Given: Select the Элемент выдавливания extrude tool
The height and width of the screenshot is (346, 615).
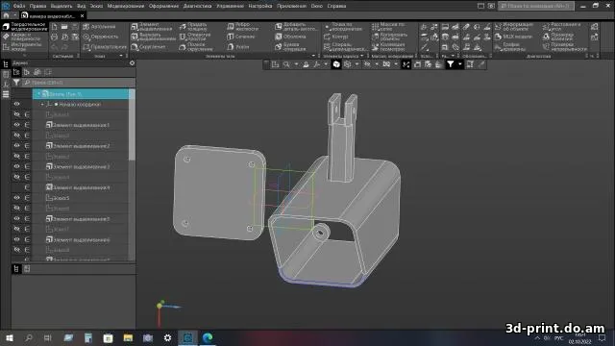Looking at the screenshot, I should (152, 27).
